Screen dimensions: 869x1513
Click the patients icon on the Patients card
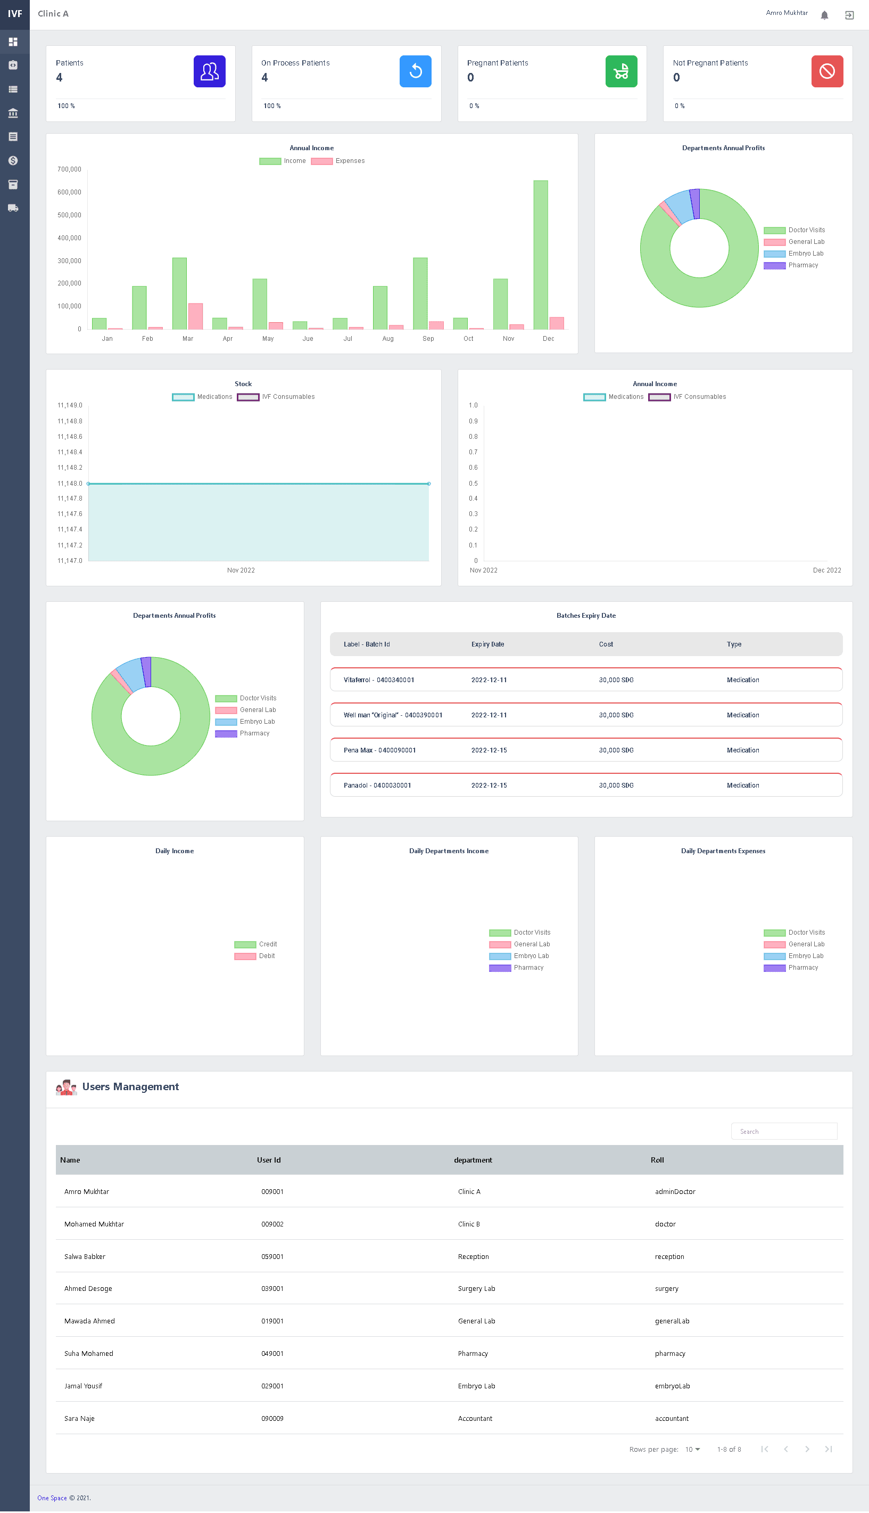coord(209,71)
